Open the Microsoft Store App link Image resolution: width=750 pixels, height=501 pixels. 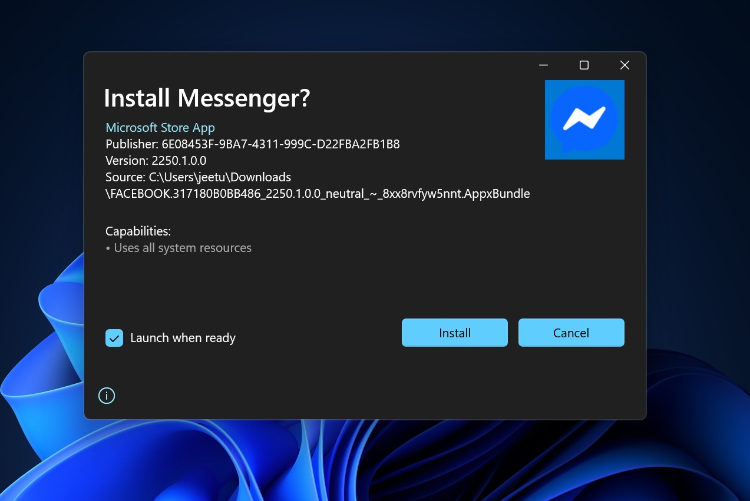coord(160,128)
